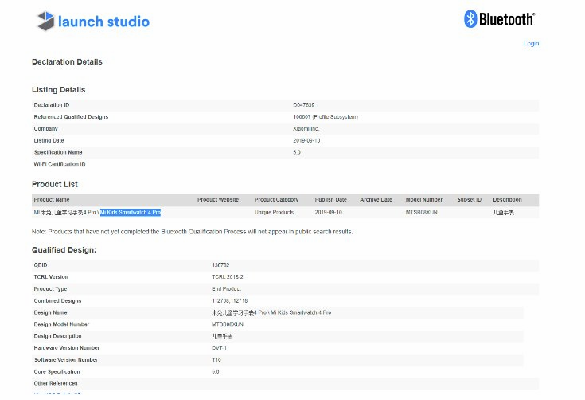Click the Unique Products category cell
Screen dimensions: 585x400
[x=274, y=213]
